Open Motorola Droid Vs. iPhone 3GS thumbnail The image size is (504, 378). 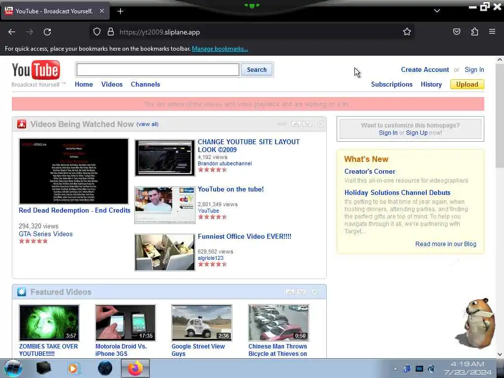coord(126,323)
